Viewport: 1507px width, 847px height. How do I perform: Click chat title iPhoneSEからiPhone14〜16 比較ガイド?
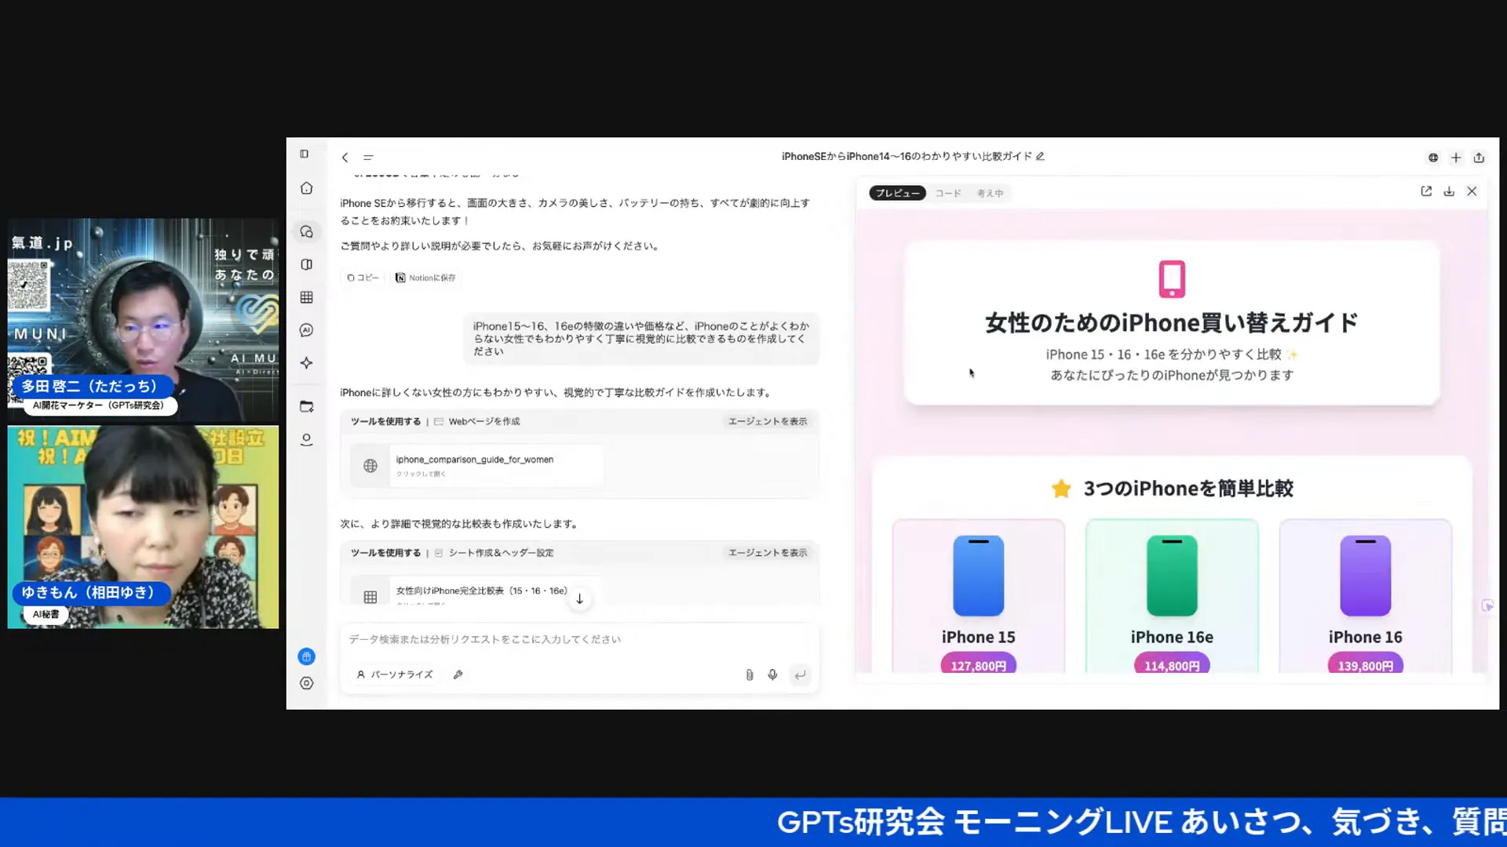click(907, 156)
